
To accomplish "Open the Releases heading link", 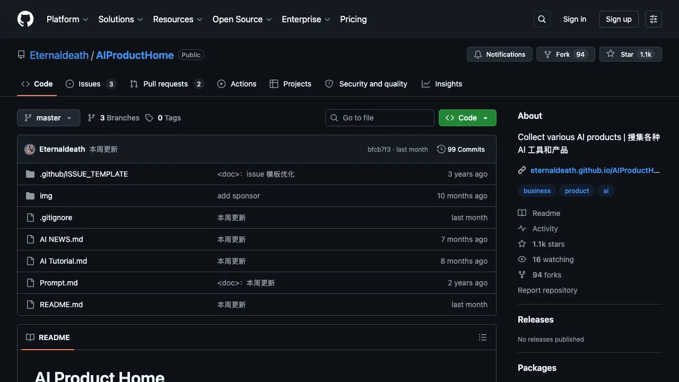I will point(536,319).
